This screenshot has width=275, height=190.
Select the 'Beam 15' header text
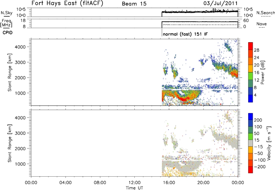134,4
